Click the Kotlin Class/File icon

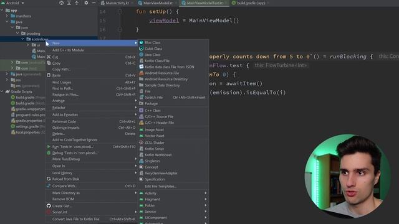[x=142, y=61]
